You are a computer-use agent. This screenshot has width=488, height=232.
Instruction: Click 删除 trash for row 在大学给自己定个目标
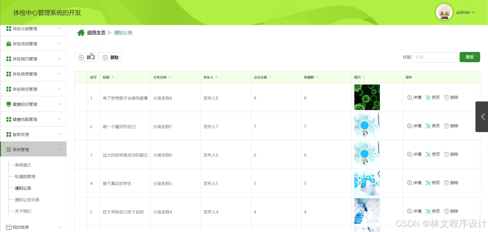451,211
